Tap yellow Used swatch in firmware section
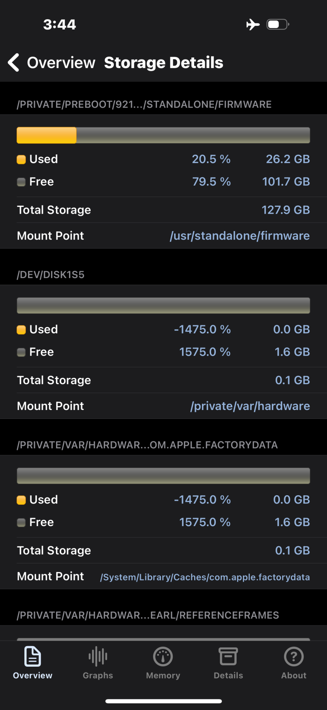Viewport: 327px width, 710px height. [21, 159]
